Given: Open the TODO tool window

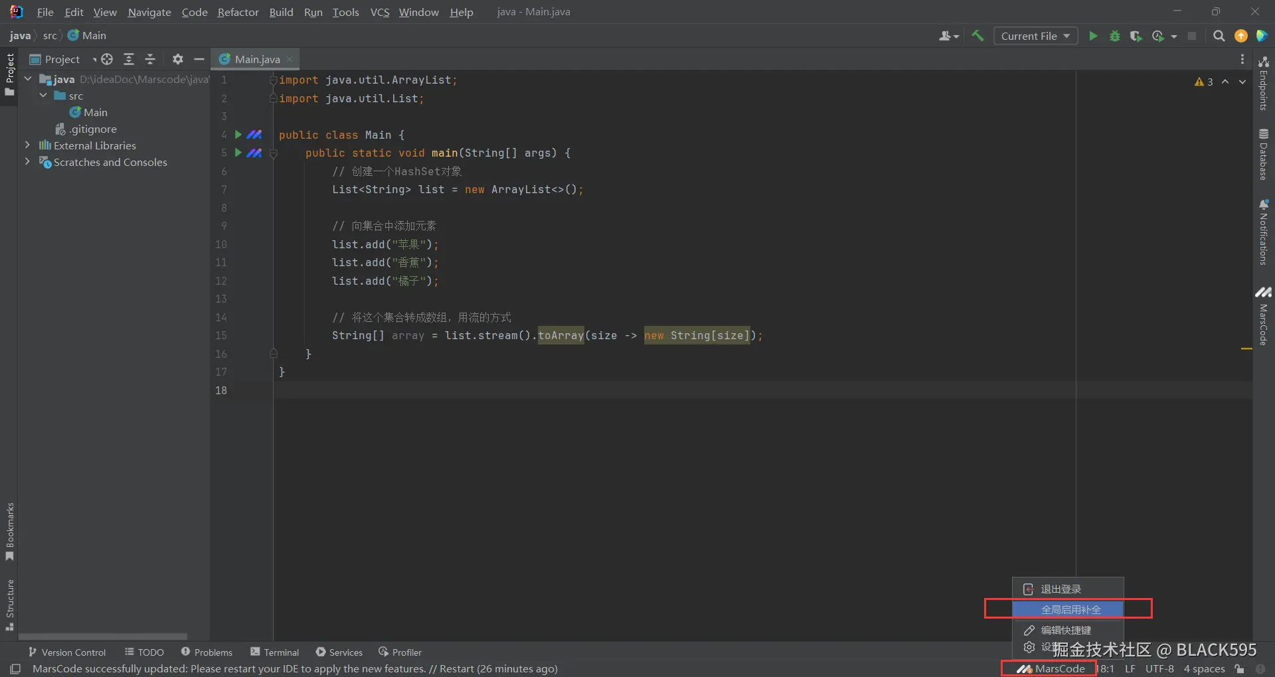Looking at the screenshot, I should 144,652.
